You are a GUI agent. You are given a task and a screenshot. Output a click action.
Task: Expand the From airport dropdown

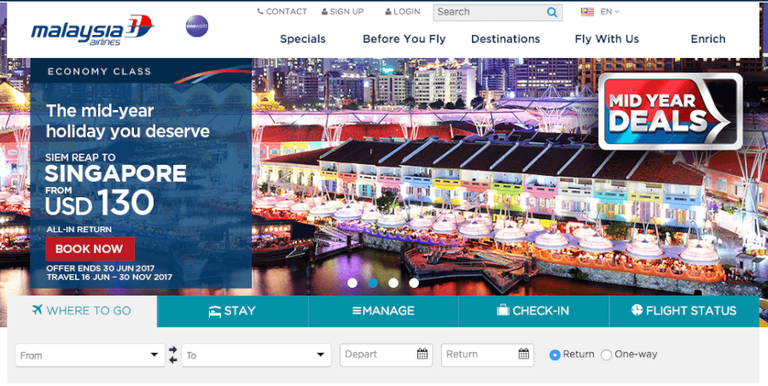(x=154, y=354)
